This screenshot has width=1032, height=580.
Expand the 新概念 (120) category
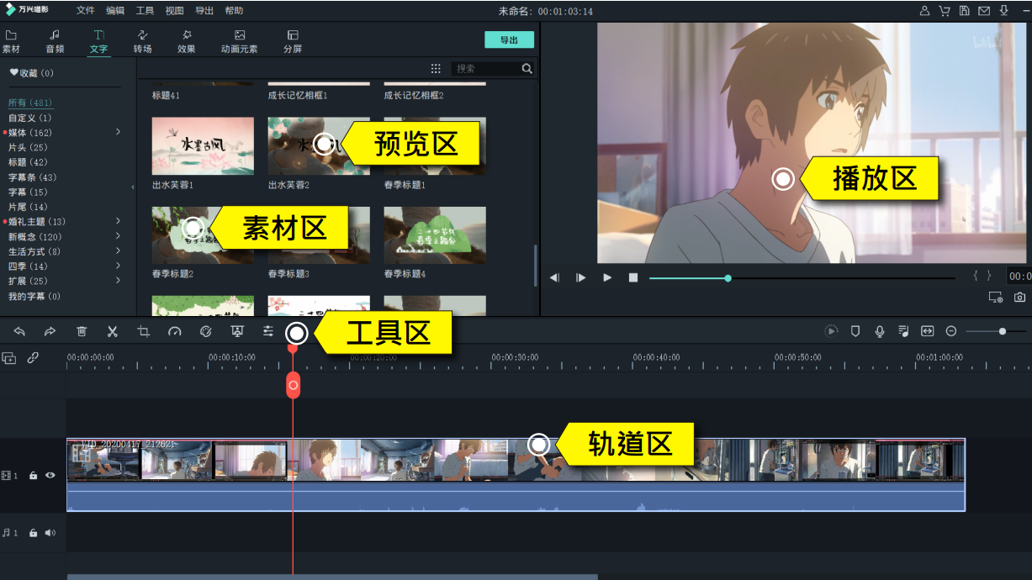[118, 236]
